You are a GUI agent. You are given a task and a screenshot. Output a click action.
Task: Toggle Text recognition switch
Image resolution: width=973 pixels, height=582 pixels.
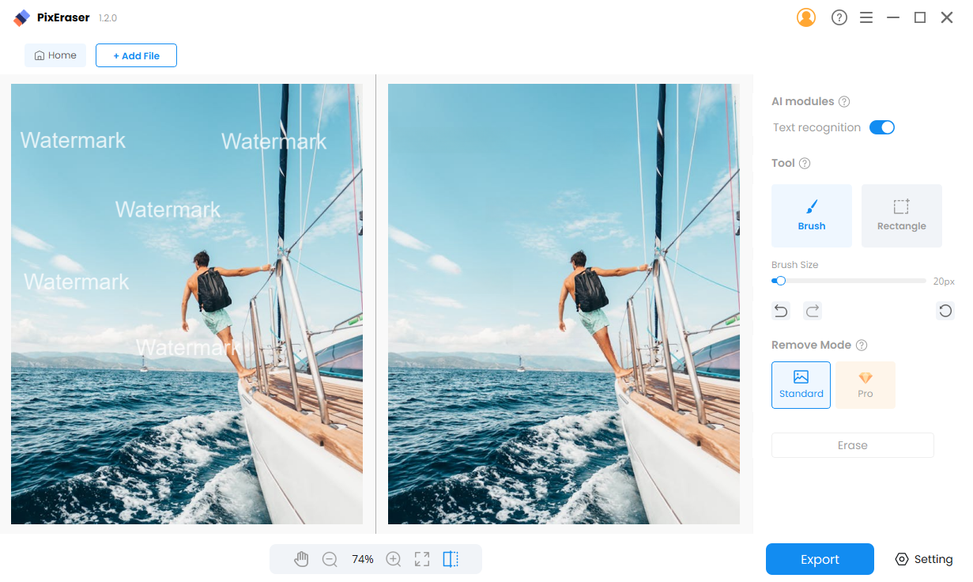(x=882, y=127)
